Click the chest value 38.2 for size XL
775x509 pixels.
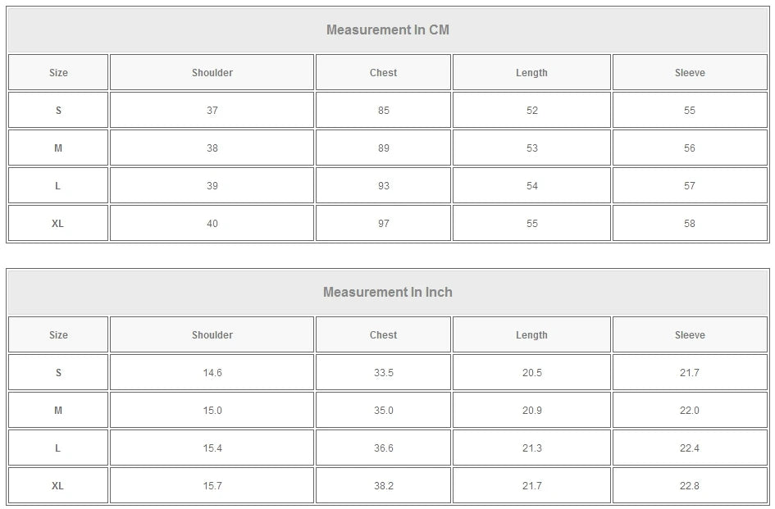coord(383,486)
